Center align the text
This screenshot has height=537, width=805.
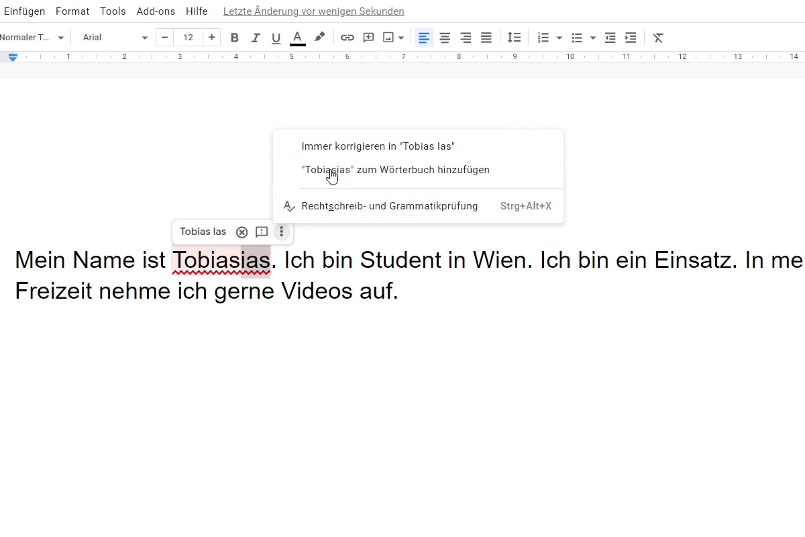click(445, 38)
